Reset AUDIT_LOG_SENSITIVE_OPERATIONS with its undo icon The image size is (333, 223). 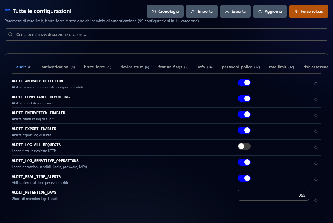316,163
